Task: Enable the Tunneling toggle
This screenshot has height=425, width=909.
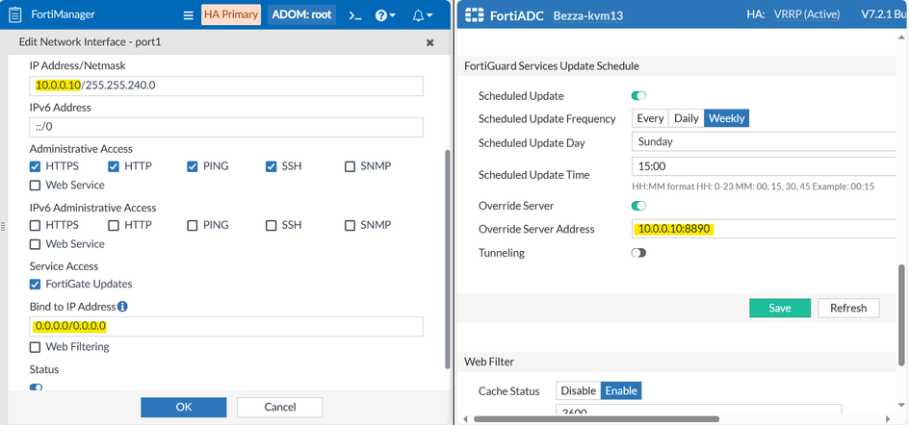Action: (639, 253)
